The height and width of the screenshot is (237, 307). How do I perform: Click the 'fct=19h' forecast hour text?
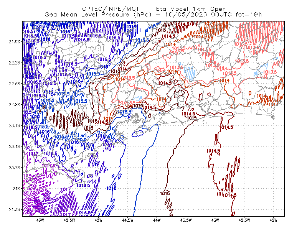coord(249,15)
